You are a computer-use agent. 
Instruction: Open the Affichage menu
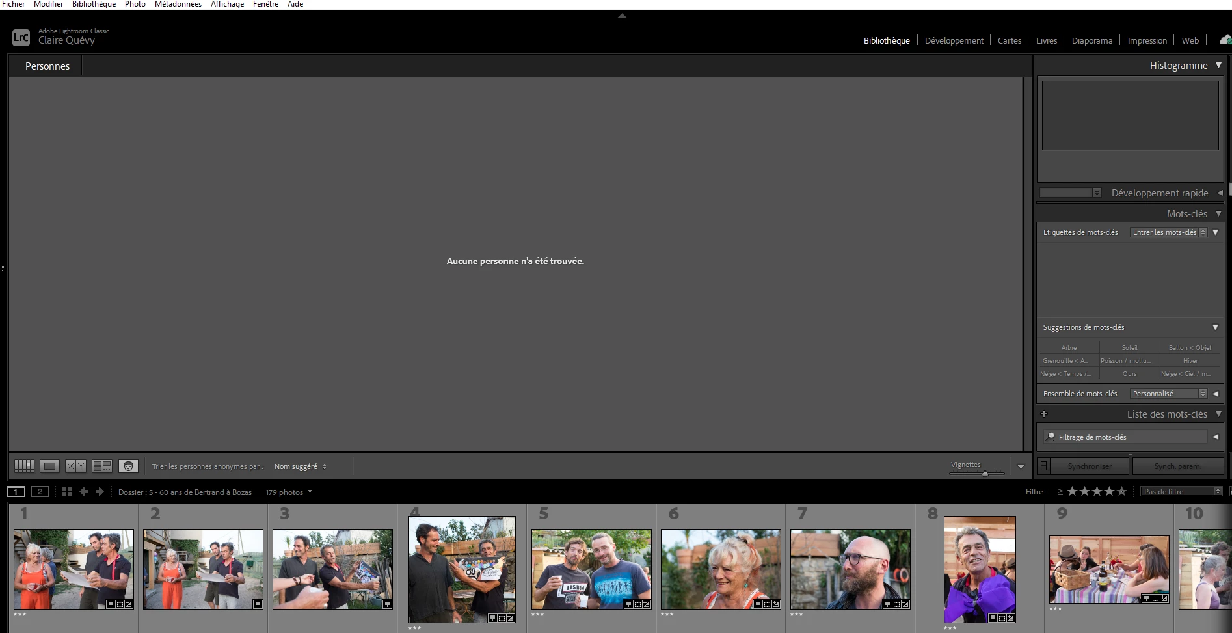[x=227, y=4]
